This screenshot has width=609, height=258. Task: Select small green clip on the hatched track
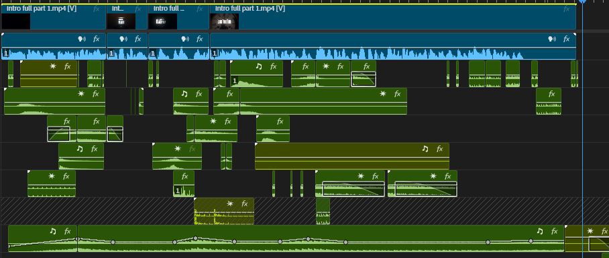click(323, 211)
